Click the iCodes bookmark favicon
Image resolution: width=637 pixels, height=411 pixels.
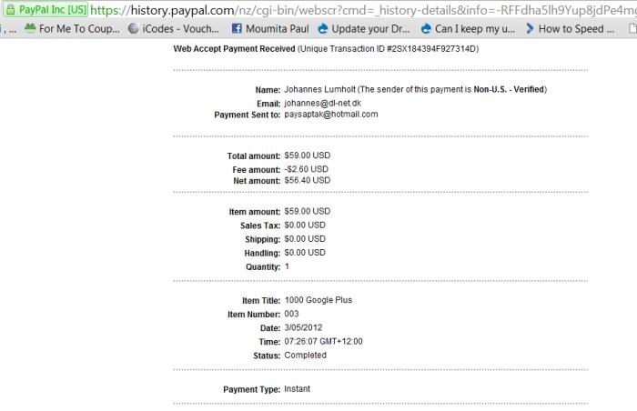[x=134, y=28]
